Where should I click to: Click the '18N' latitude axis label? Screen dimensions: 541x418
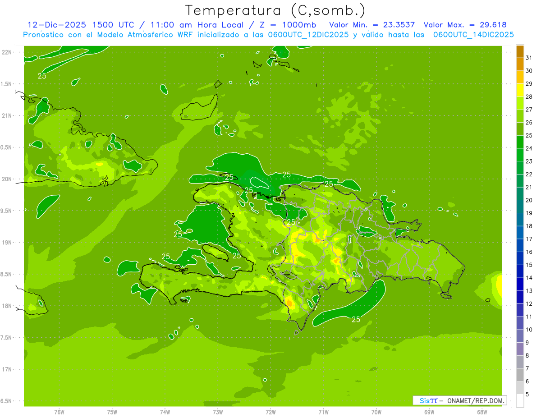(x=7, y=306)
